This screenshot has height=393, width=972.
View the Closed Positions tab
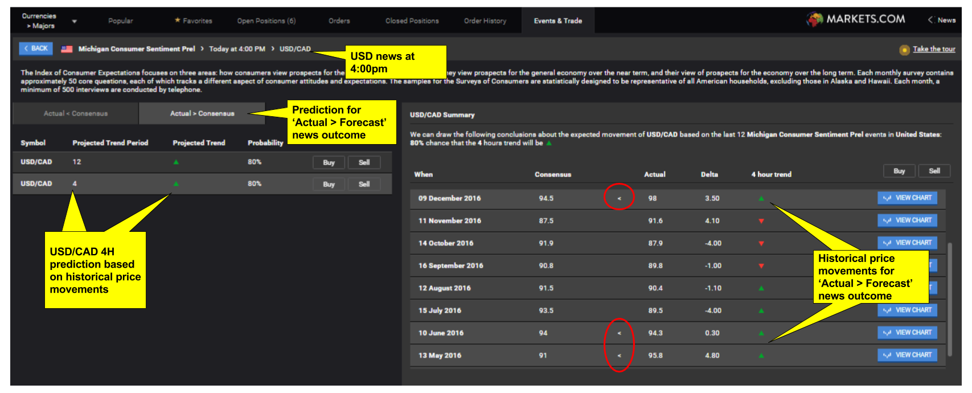coord(412,21)
